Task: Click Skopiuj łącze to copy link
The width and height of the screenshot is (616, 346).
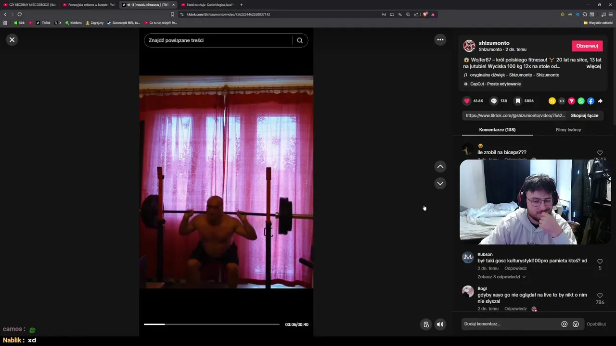Action: pyautogui.click(x=584, y=116)
